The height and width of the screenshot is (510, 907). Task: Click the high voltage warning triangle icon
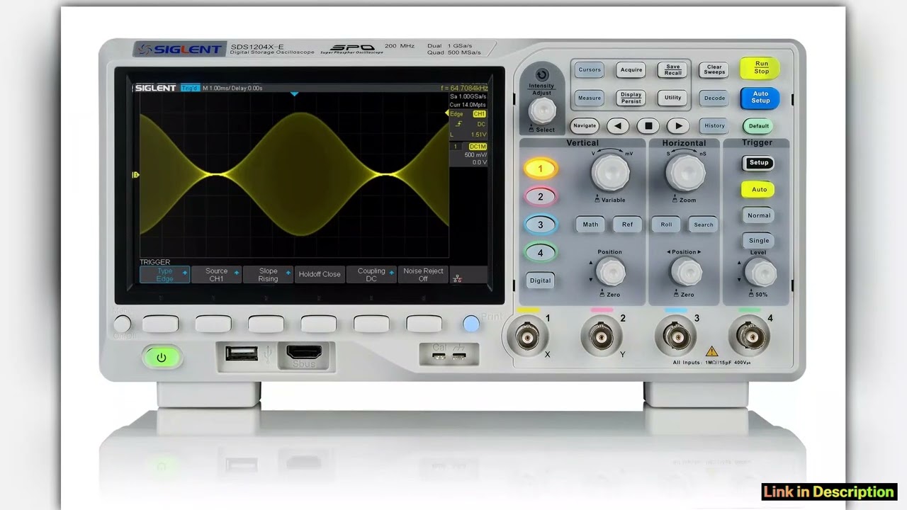pos(712,351)
